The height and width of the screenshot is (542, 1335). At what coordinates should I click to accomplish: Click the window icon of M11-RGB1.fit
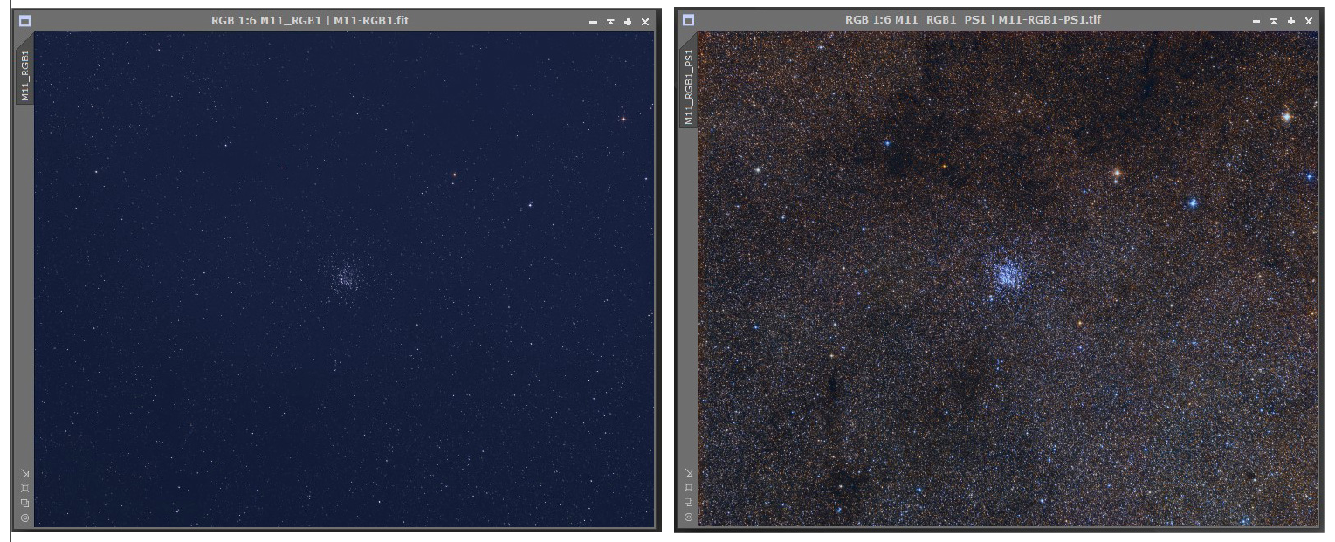[24, 21]
